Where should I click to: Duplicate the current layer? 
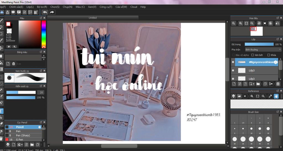click(265, 84)
